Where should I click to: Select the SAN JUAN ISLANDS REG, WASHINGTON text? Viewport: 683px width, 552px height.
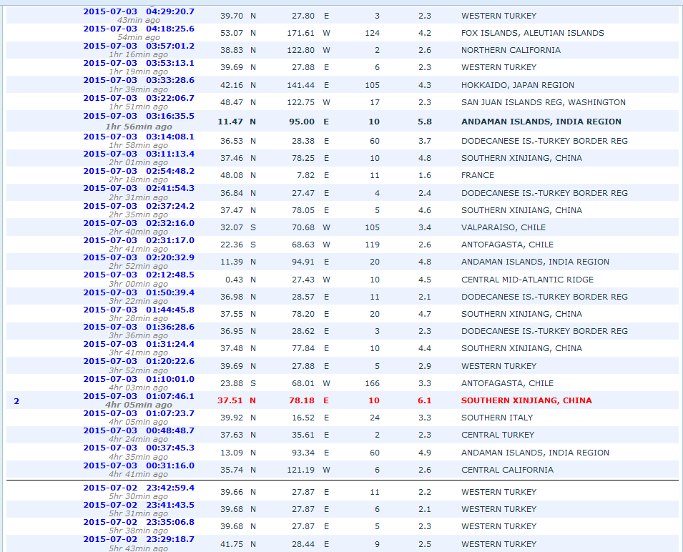tap(544, 102)
